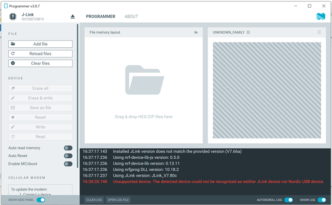
Task: Minimize the Programmer window
Action: click(x=296, y=6)
